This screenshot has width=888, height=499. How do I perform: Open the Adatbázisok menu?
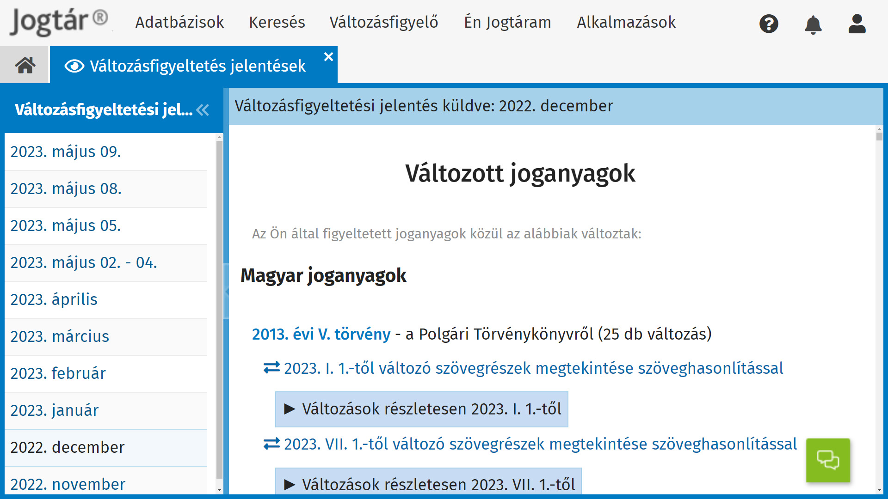(179, 22)
